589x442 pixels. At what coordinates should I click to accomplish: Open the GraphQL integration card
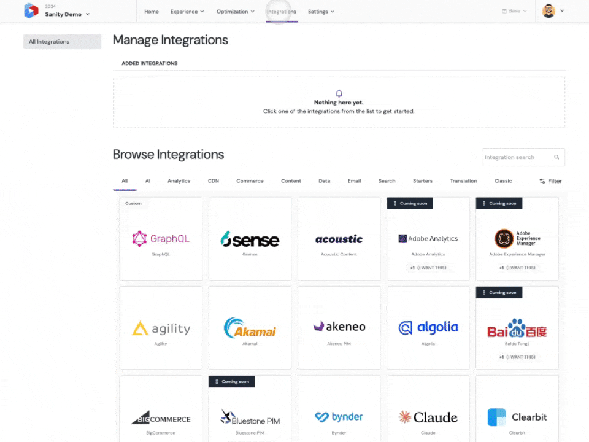coord(161,239)
